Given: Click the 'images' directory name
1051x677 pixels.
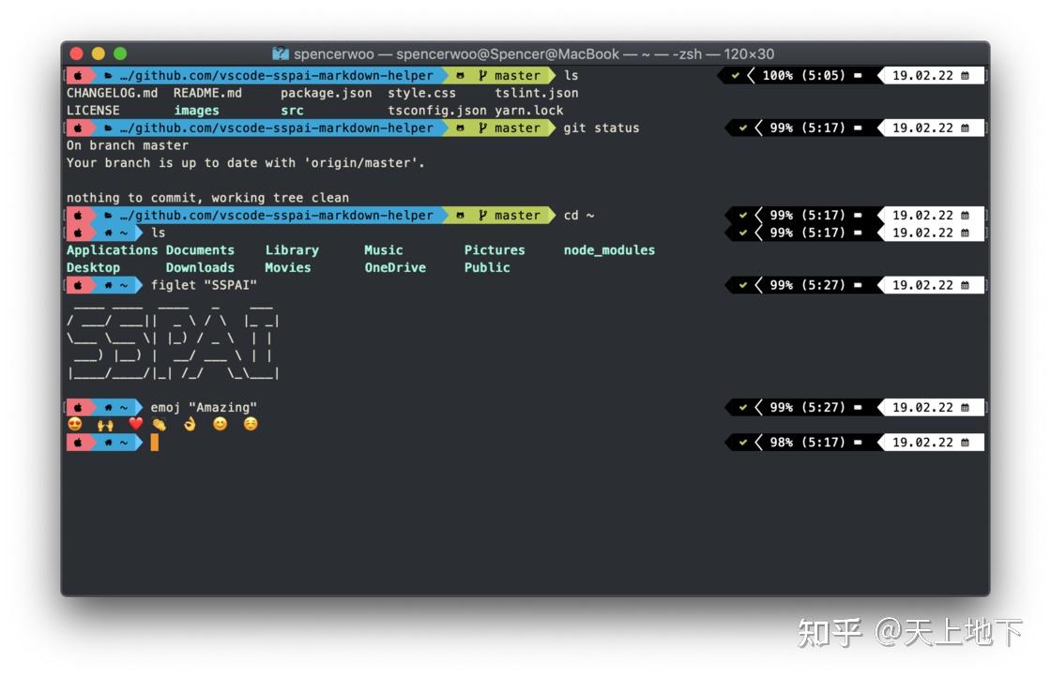Looking at the screenshot, I should coord(196,111).
